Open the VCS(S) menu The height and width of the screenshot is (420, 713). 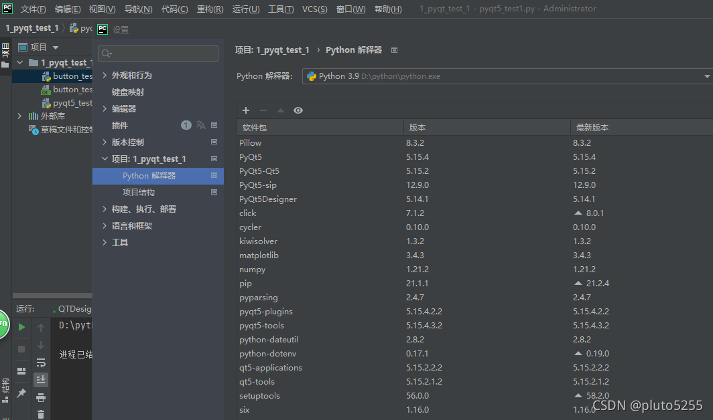(315, 9)
